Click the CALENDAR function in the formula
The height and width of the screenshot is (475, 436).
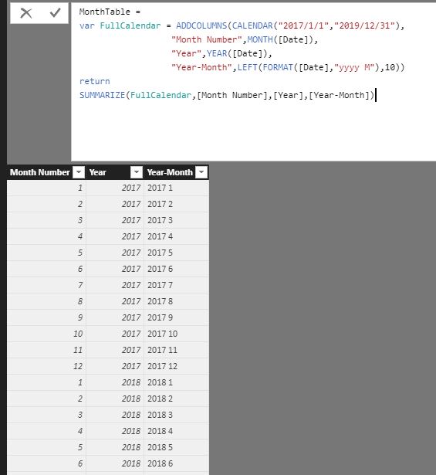pos(252,25)
